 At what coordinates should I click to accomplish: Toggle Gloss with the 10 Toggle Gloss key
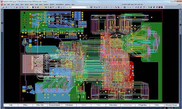[x=143, y=105]
